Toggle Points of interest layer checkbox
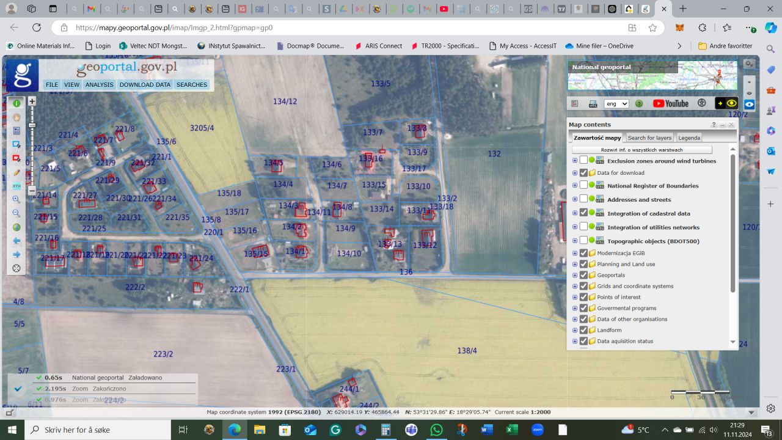 click(583, 297)
